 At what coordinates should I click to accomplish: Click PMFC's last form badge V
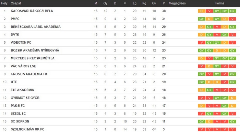232,19
